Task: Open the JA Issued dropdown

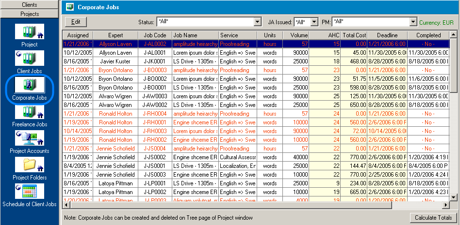Action: point(314,22)
